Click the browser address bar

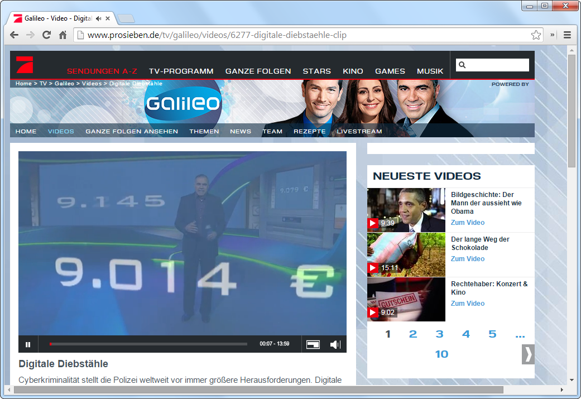pyautogui.click(x=301, y=35)
